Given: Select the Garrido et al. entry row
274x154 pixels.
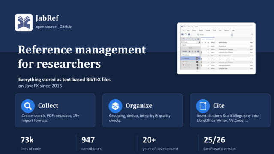Looking at the screenshot, I should tap(227, 46).
